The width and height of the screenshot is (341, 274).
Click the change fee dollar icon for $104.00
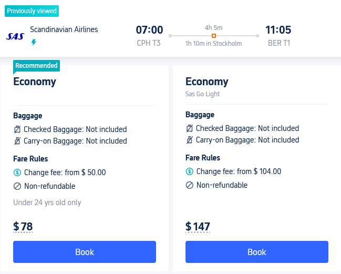[190, 171]
